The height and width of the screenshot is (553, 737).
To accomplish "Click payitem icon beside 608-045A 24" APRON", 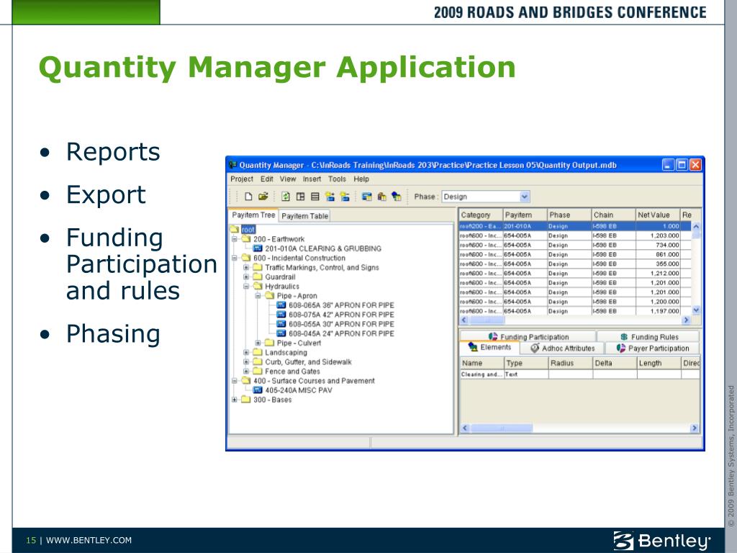I will click(x=281, y=333).
